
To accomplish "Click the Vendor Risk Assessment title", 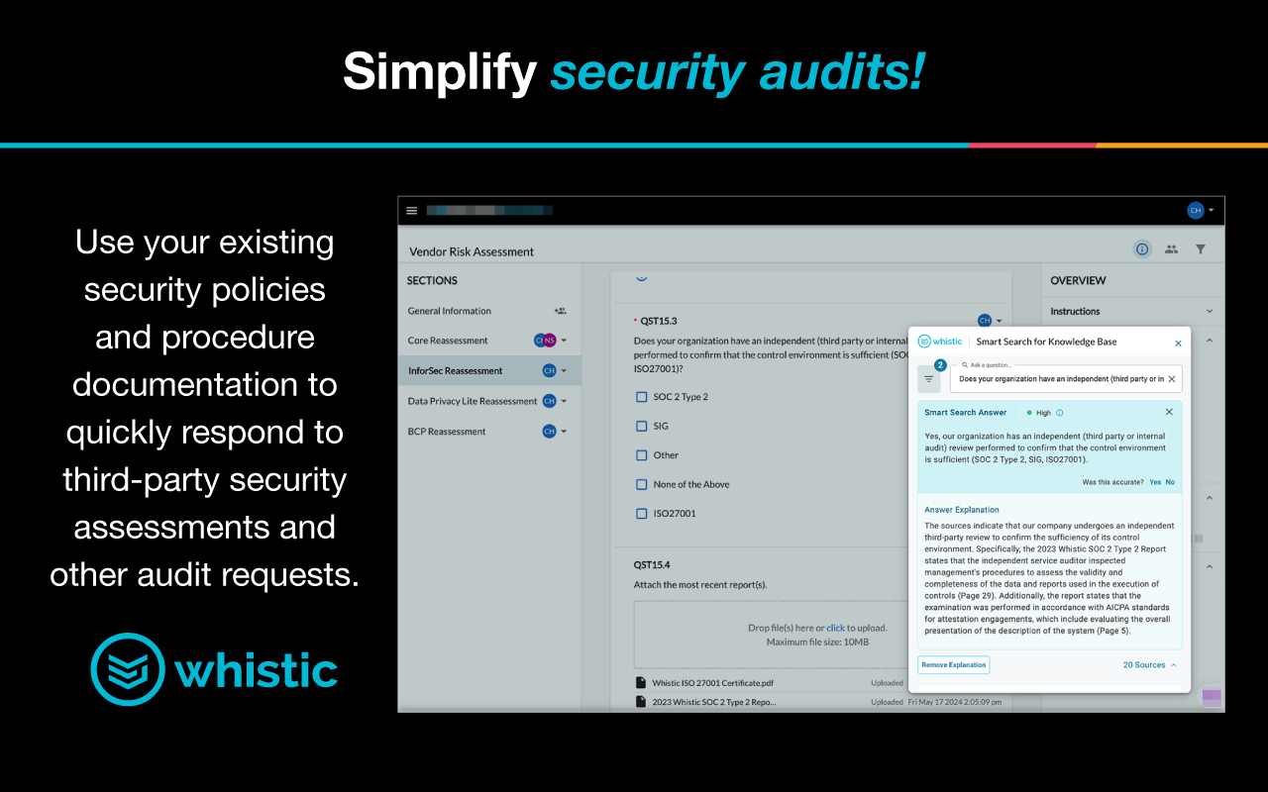I will pyautogui.click(x=472, y=251).
